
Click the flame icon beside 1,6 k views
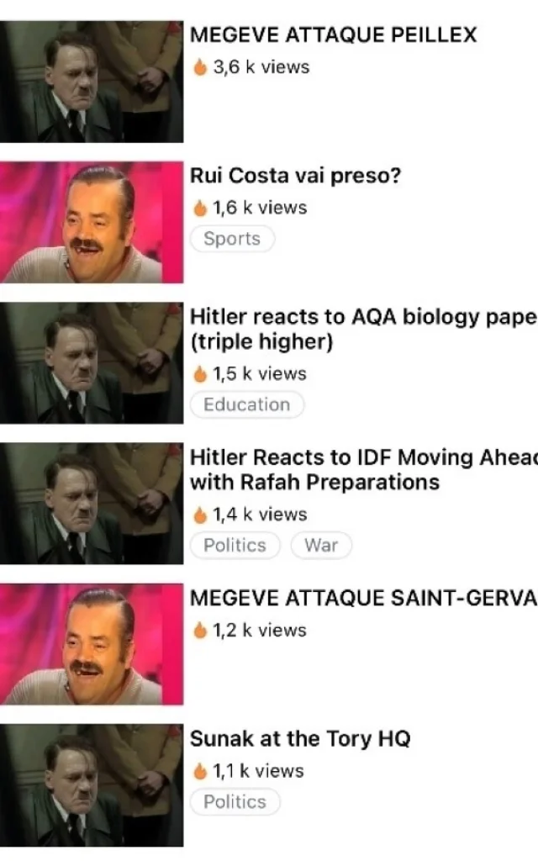click(200, 208)
